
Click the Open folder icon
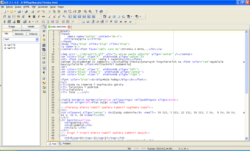click(12, 11)
